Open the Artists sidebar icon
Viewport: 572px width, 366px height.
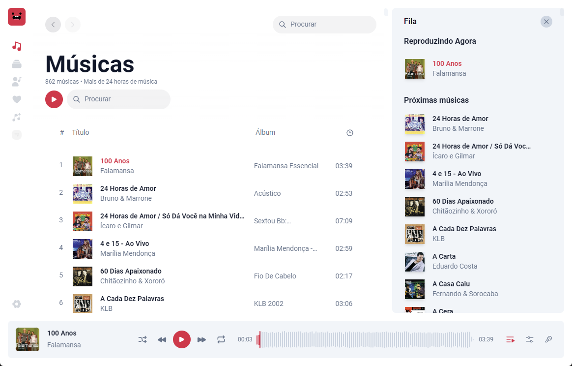[x=17, y=82]
